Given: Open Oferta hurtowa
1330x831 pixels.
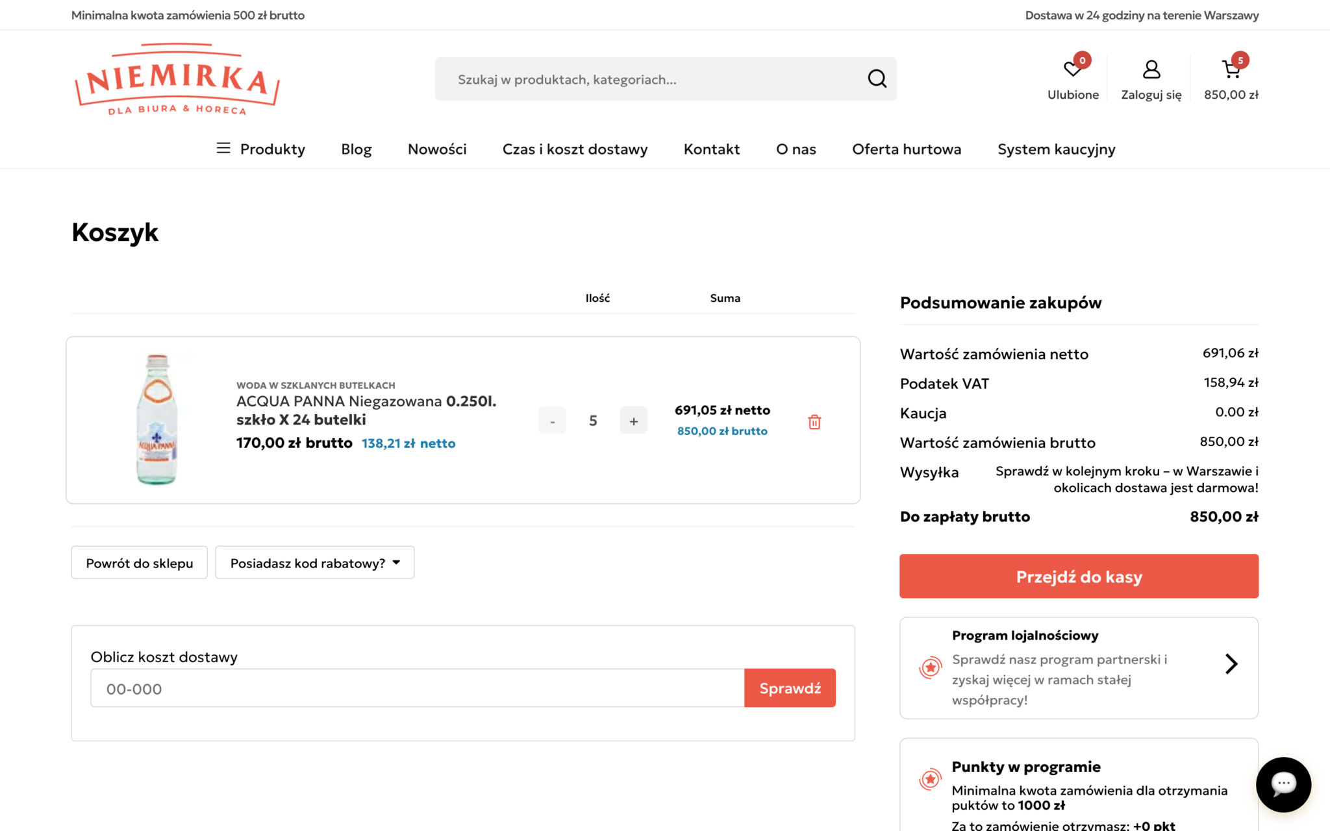Looking at the screenshot, I should click(907, 149).
